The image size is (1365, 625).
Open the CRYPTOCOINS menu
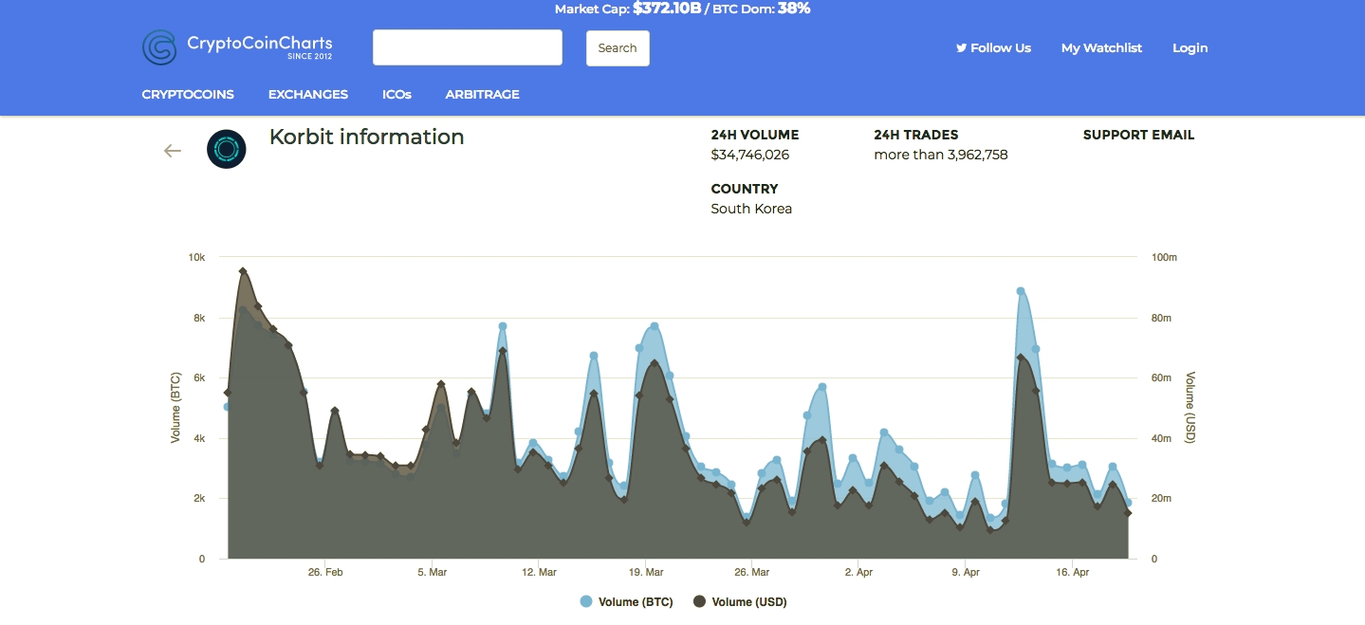[x=188, y=94]
